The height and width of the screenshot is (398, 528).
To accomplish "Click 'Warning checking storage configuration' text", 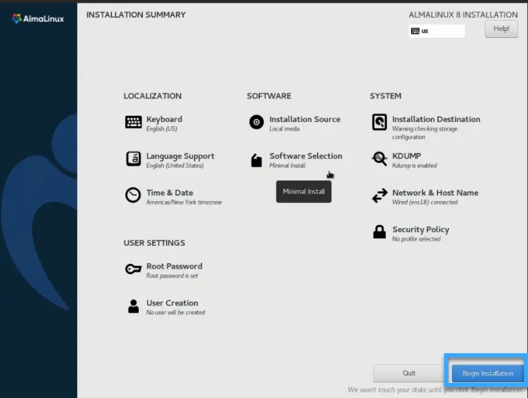I will coord(425,133).
